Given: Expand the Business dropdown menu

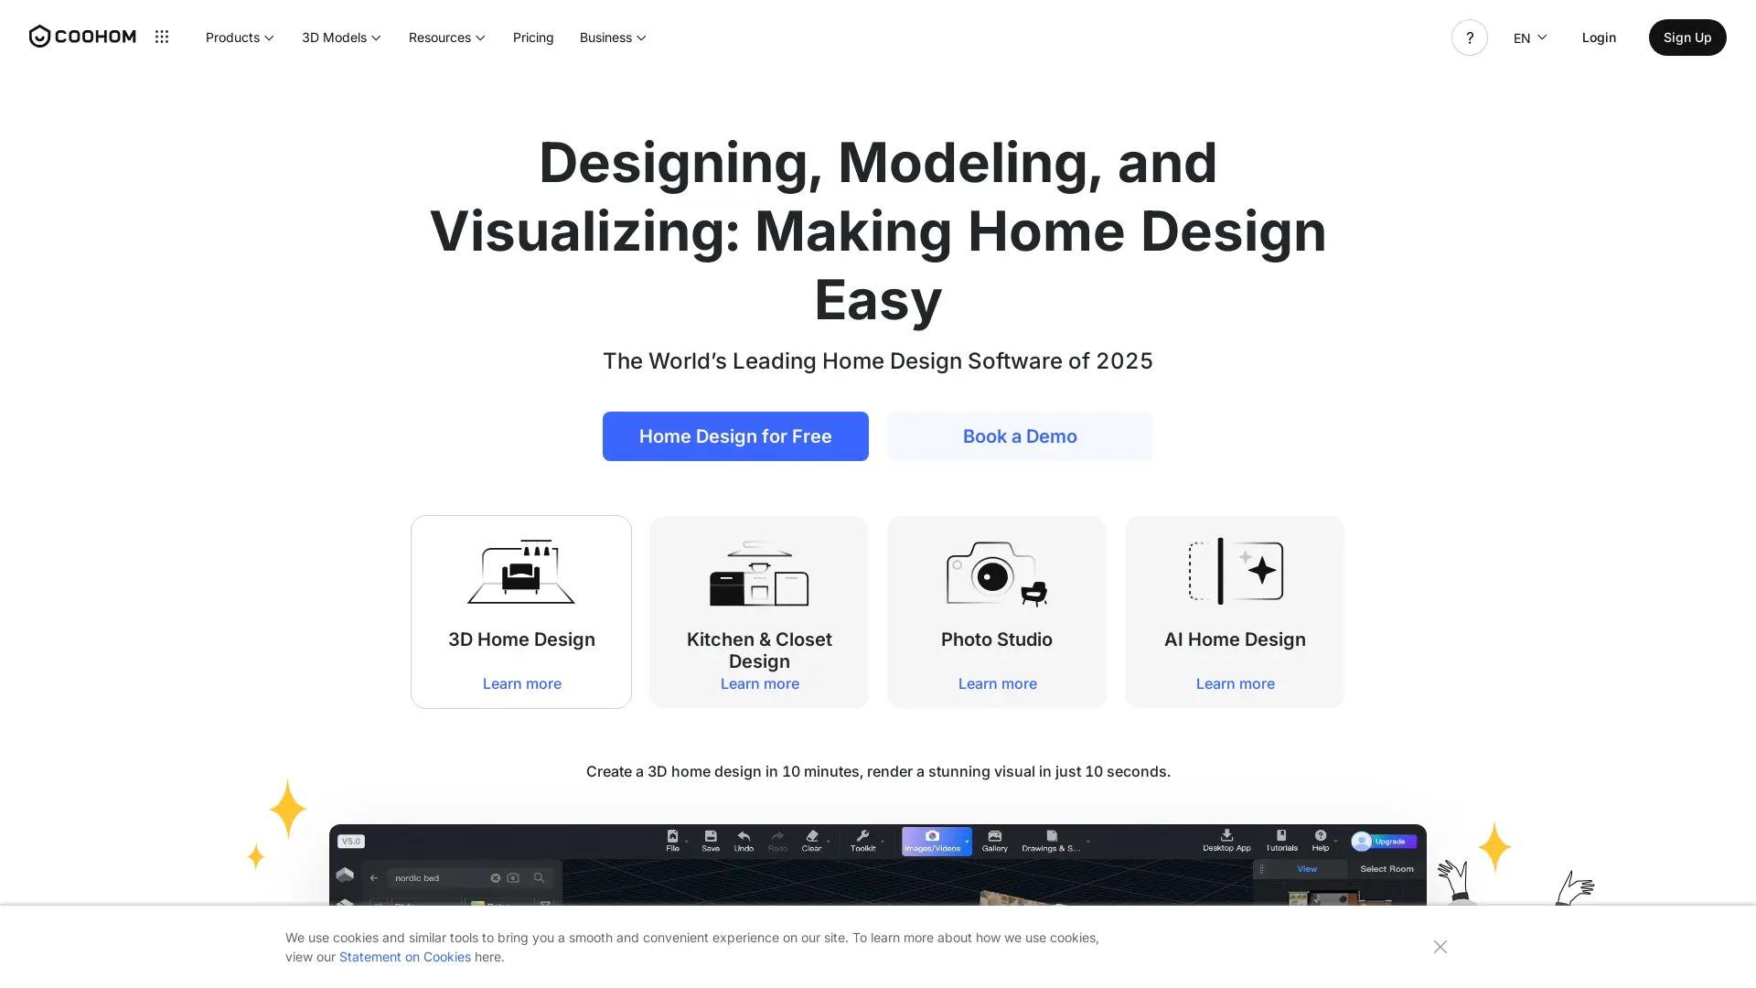Looking at the screenshot, I should [x=613, y=38].
